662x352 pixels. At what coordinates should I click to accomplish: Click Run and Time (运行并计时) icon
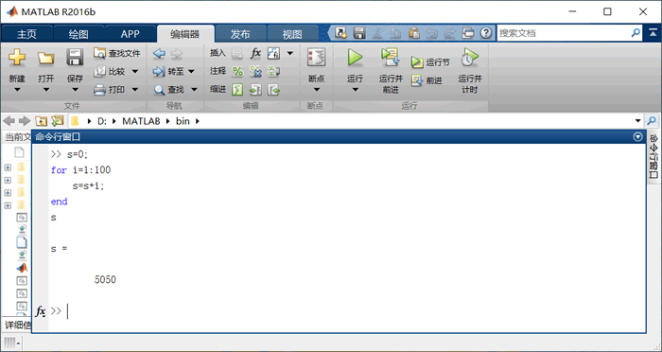(x=469, y=58)
